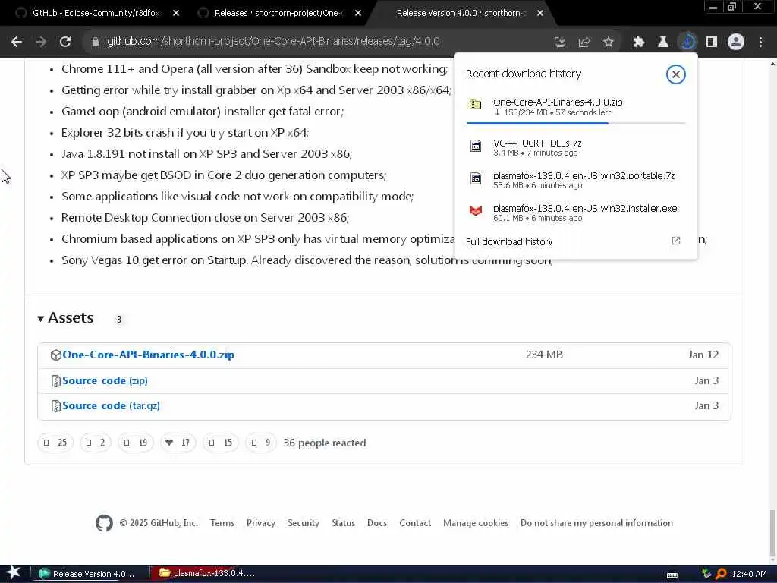Close the Recent download history popup
Image resolution: width=777 pixels, height=583 pixels.
point(676,74)
